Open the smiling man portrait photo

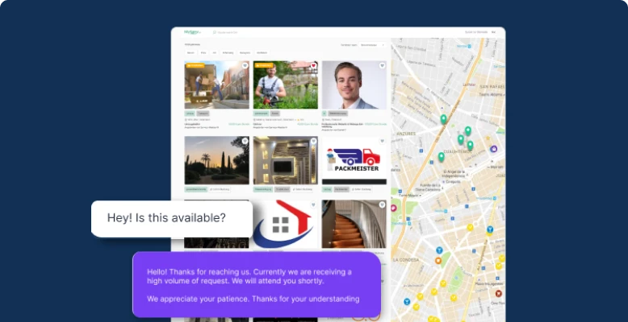354,85
